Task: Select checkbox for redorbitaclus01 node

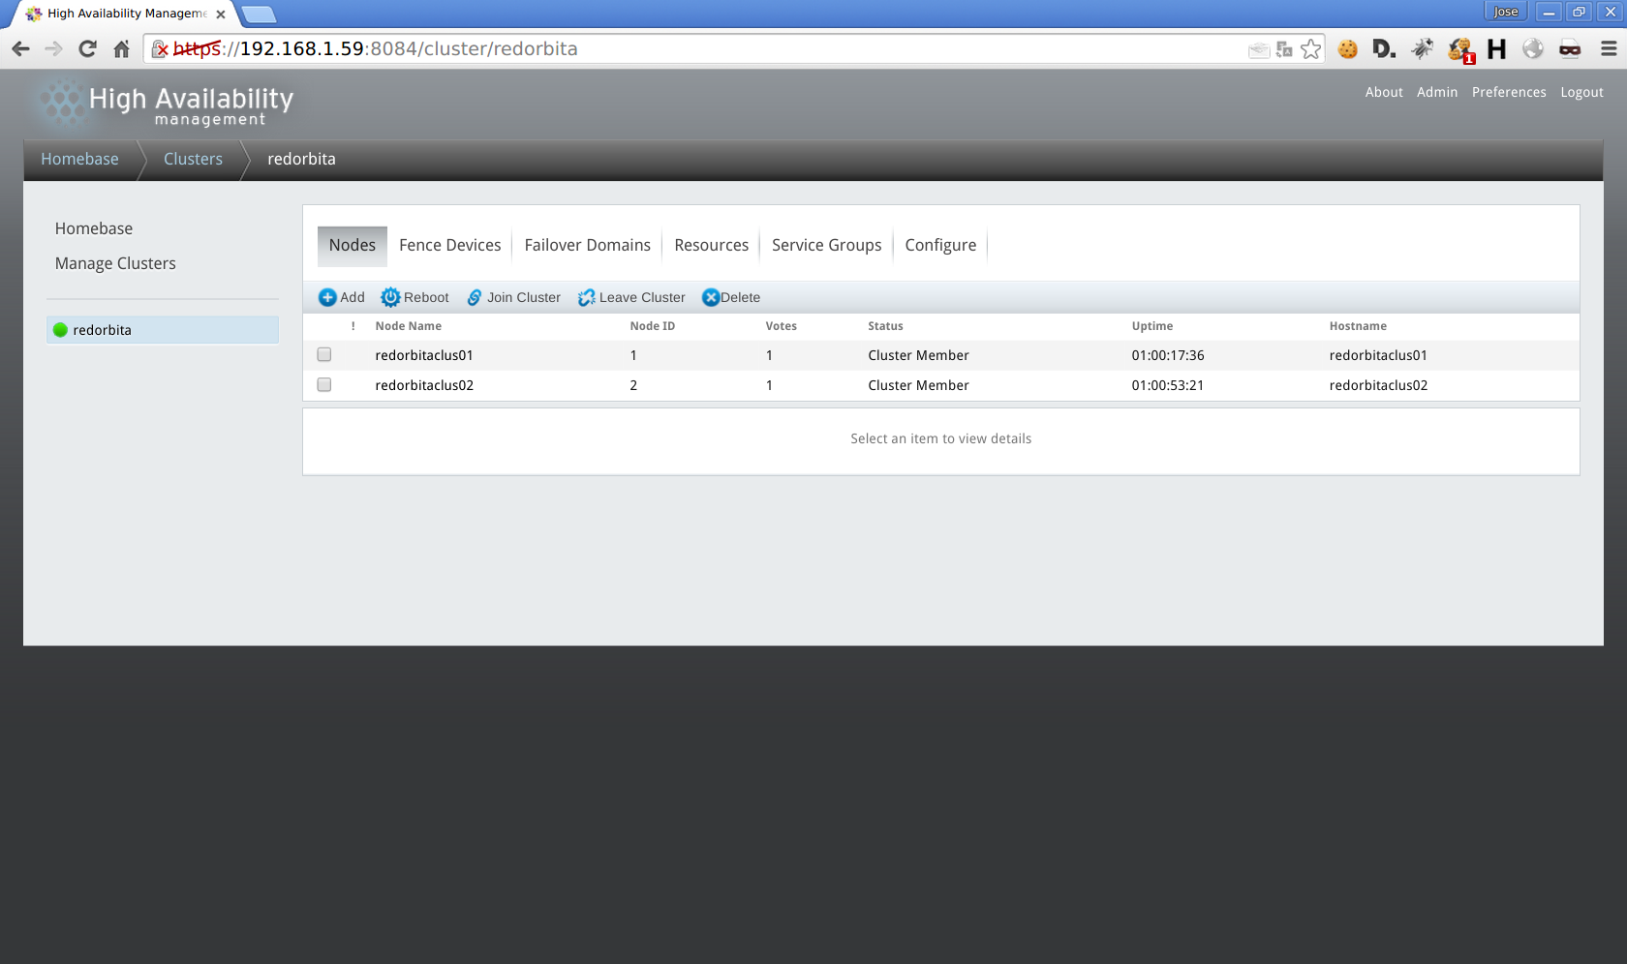Action: click(324, 355)
